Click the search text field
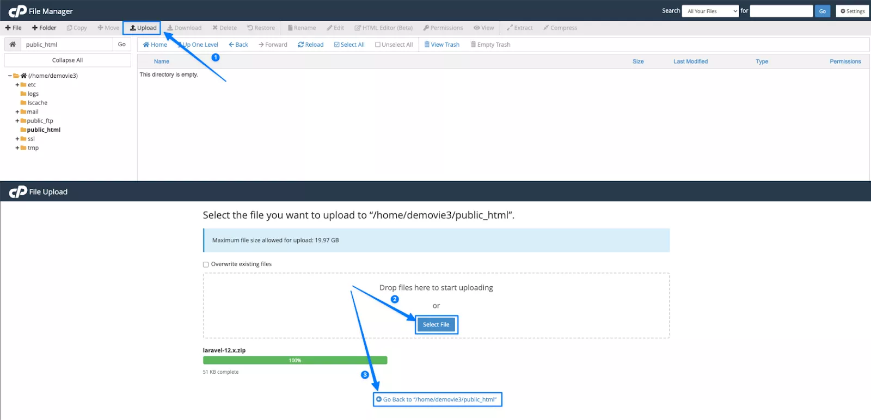This screenshot has width=871, height=420. (x=781, y=11)
